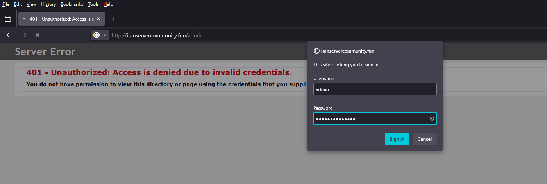Click the address bar URL

click(157, 35)
